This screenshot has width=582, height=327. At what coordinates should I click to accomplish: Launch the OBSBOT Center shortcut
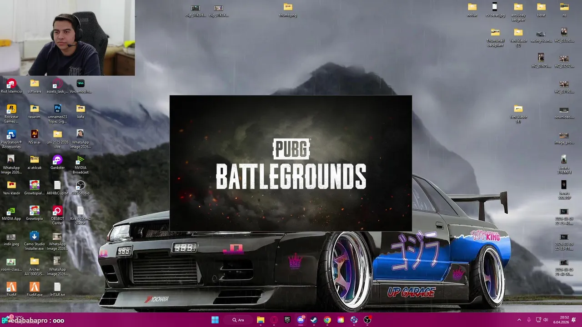click(57, 215)
